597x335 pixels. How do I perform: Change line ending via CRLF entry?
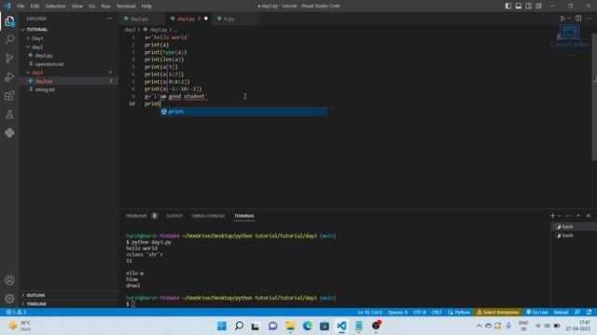point(437,313)
